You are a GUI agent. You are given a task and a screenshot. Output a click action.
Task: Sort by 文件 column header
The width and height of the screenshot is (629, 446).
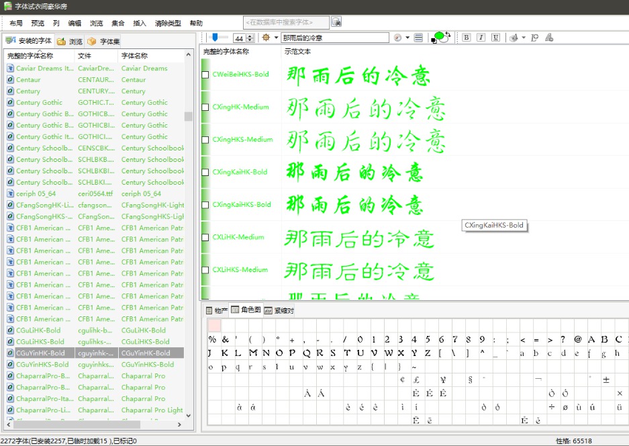click(x=96, y=55)
